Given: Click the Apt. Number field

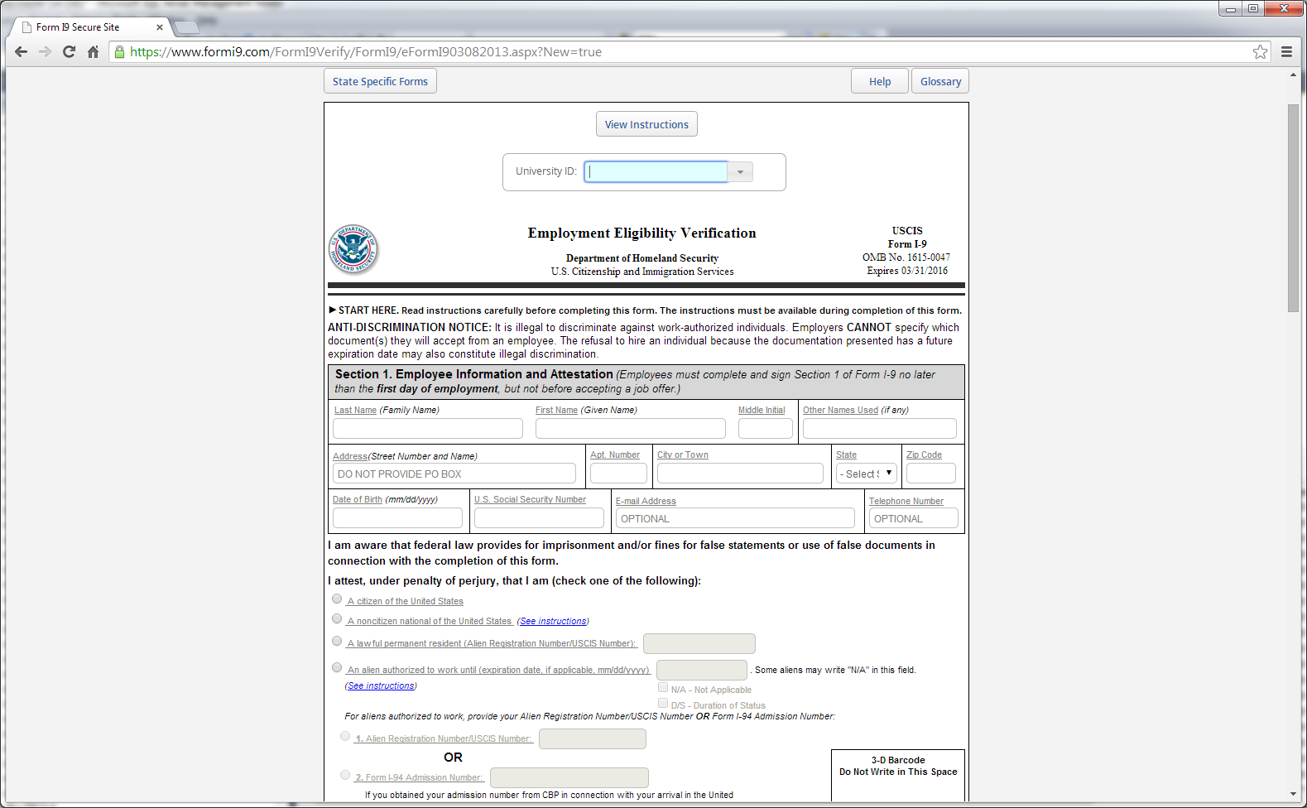Looking at the screenshot, I should coord(618,474).
